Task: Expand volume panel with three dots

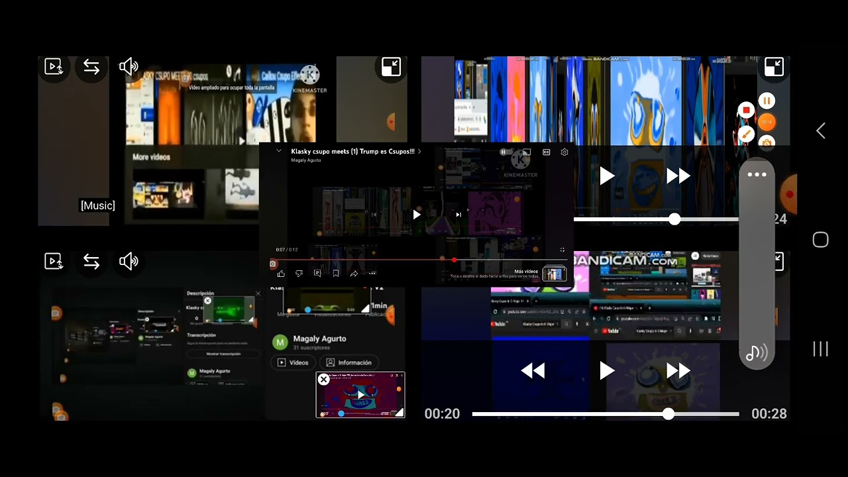Action: tap(757, 175)
